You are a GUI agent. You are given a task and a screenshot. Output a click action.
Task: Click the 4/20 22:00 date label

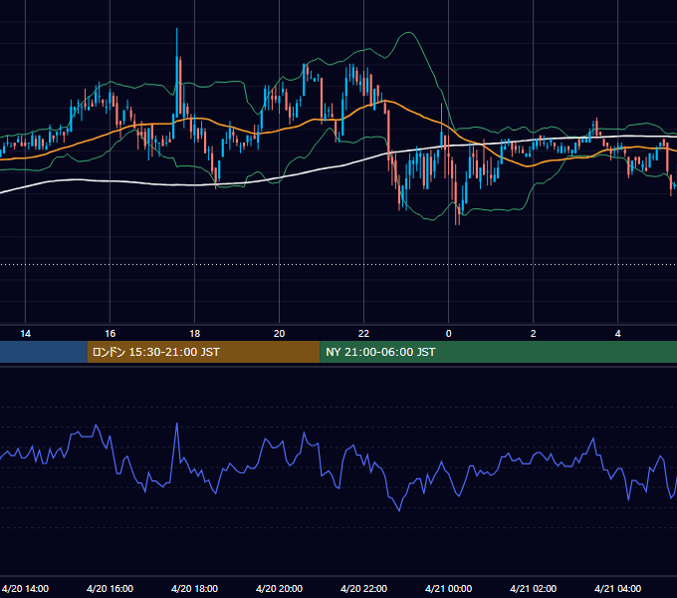[x=364, y=588]
